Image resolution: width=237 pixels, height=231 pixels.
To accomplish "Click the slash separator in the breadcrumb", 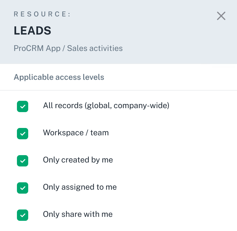I will [64, 48].
